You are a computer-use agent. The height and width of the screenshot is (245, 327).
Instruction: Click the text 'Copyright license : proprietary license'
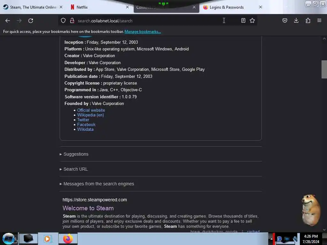tap(101, 83)
